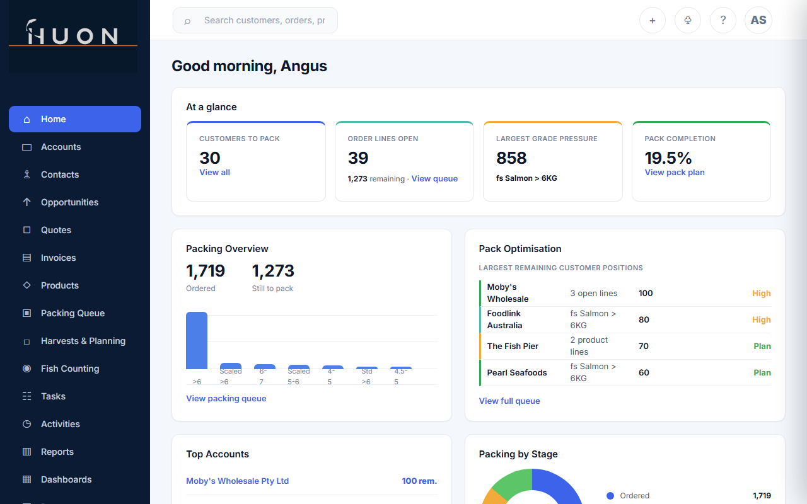Open the AS user avatar
This screenshot has height=504, width=807.
[x=758, y=20]
